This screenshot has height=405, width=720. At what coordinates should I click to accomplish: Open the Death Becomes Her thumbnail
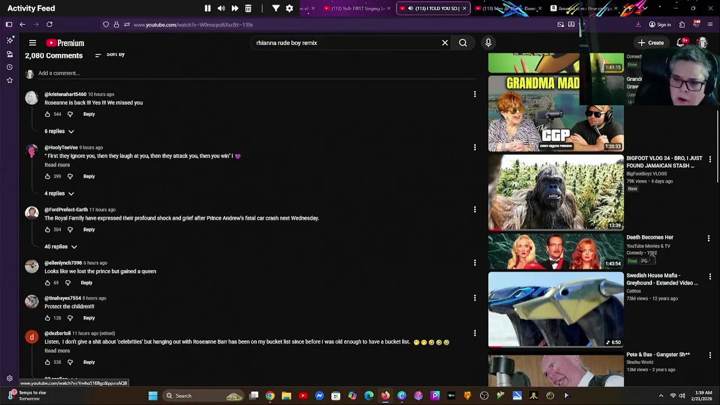pos(556,251)
